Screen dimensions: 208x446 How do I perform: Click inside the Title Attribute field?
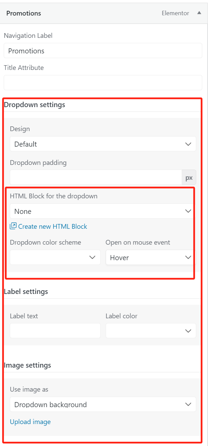pos(101,82)
